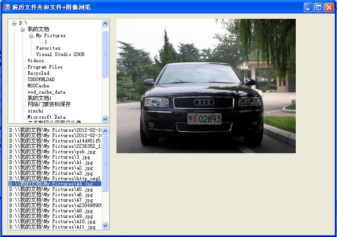
Task: Select 网络门禁资料保存 folder
Action: point(49,104)
